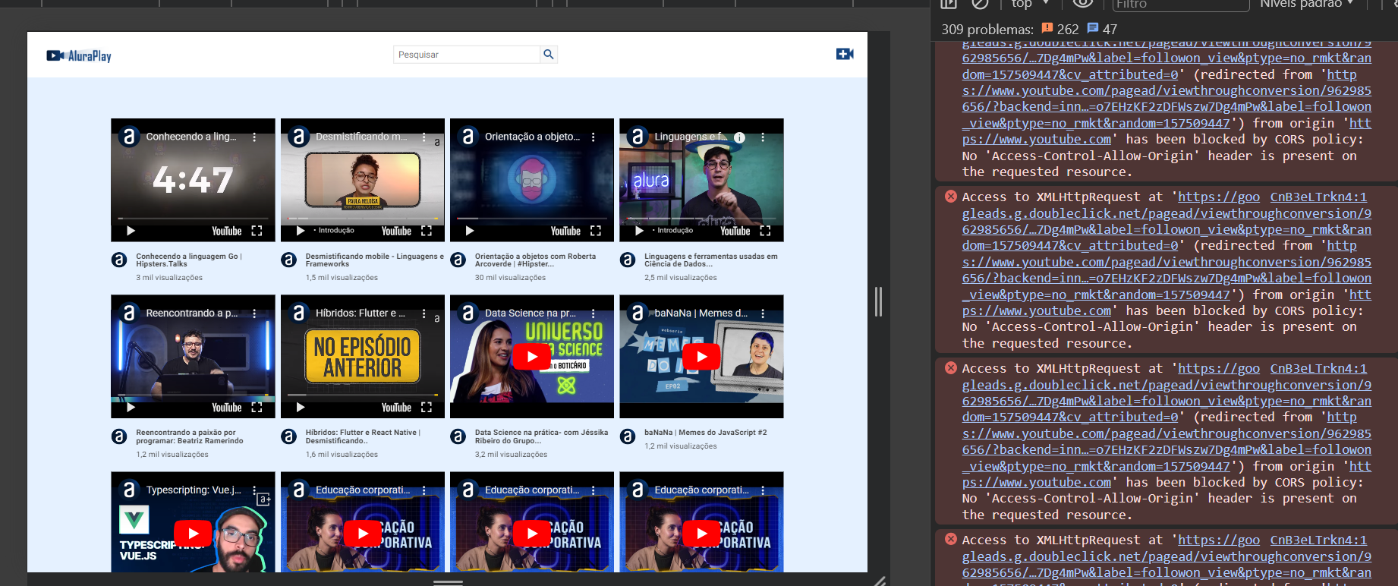Open options menu on 'Typescripting: Vue.j...' video
This screenshot has width=1398, height=586.
tap(254, 490)
